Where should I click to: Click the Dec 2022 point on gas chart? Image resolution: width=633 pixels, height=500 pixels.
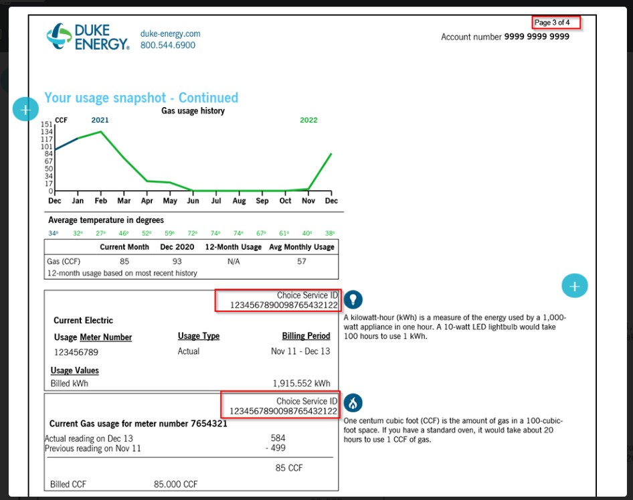(331, 154)
